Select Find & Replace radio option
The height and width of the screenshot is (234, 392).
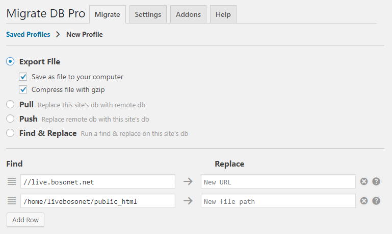pos(10,133)
